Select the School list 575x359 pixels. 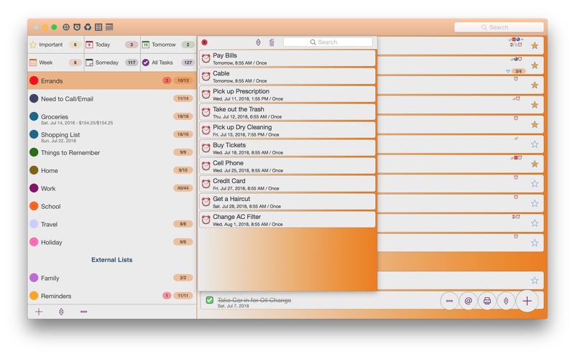(x=112, y=206)
